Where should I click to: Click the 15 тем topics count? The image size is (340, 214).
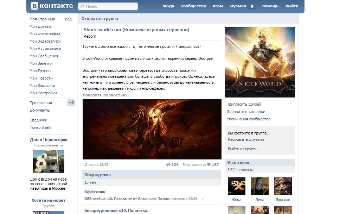pos(90,183)
